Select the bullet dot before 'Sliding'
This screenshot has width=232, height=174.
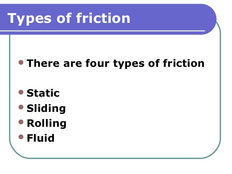coord(21,107)
